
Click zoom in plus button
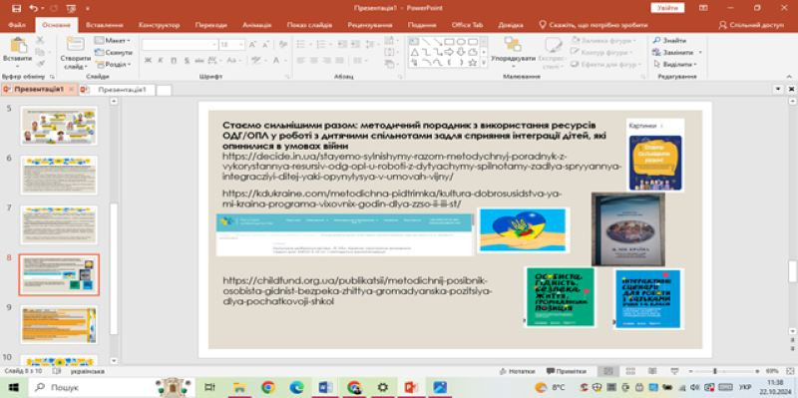point(757,371)
